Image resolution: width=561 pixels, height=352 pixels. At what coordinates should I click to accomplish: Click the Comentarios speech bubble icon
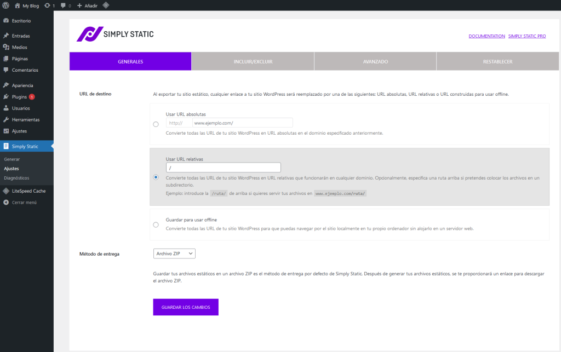(x=6, y=70)
